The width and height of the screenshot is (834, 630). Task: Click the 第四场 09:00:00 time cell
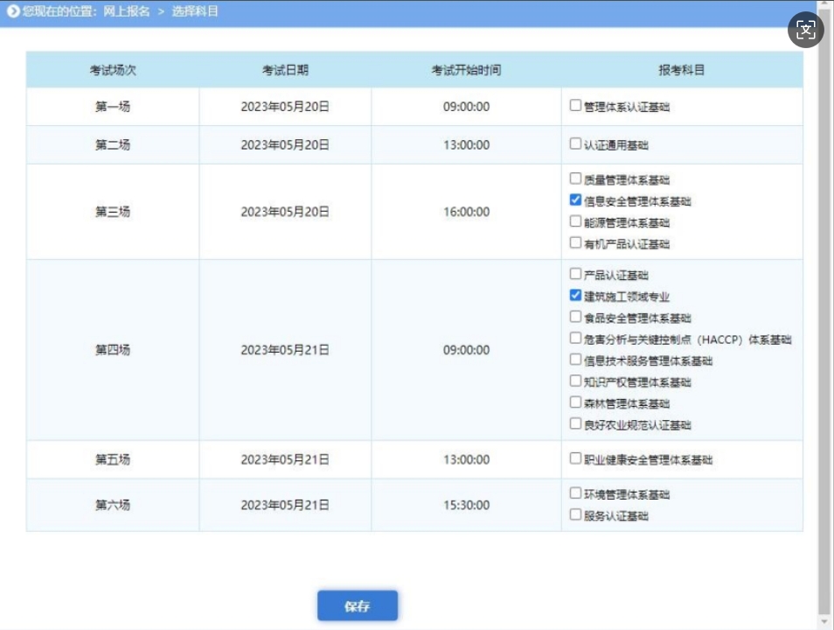[467, 350]
